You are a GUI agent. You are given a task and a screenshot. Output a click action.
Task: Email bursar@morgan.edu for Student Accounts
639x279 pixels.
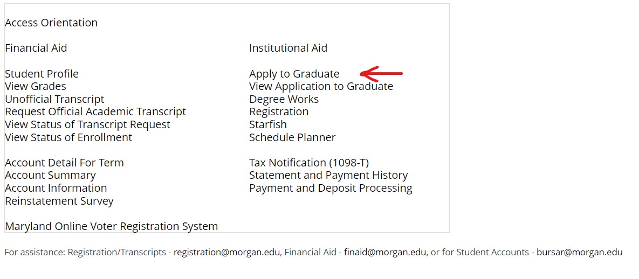579,252
